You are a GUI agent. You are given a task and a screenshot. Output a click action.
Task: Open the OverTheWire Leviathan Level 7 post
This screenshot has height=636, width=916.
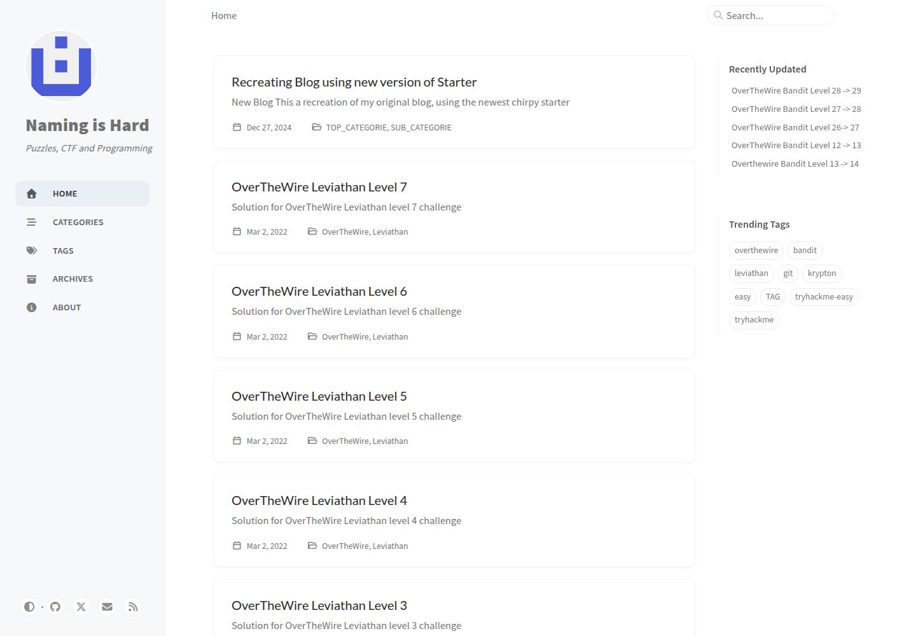[x=454, y=207]
